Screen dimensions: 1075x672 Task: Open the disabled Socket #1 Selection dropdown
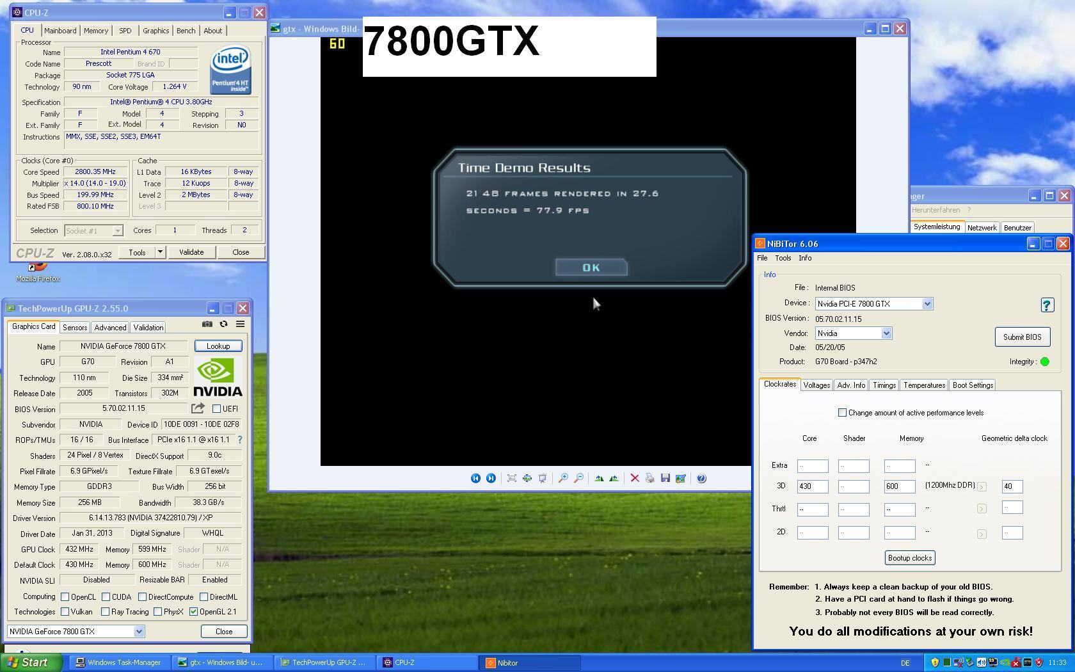click(x=117, y=230)
